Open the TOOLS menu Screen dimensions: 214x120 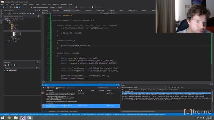pos(43,4)
